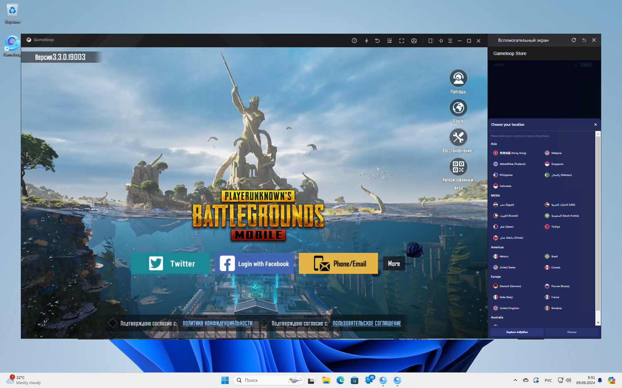This screenshot has height=388, width=622.
Task: Click the Choose button in location dialog
Action: [x=572, y=332]
